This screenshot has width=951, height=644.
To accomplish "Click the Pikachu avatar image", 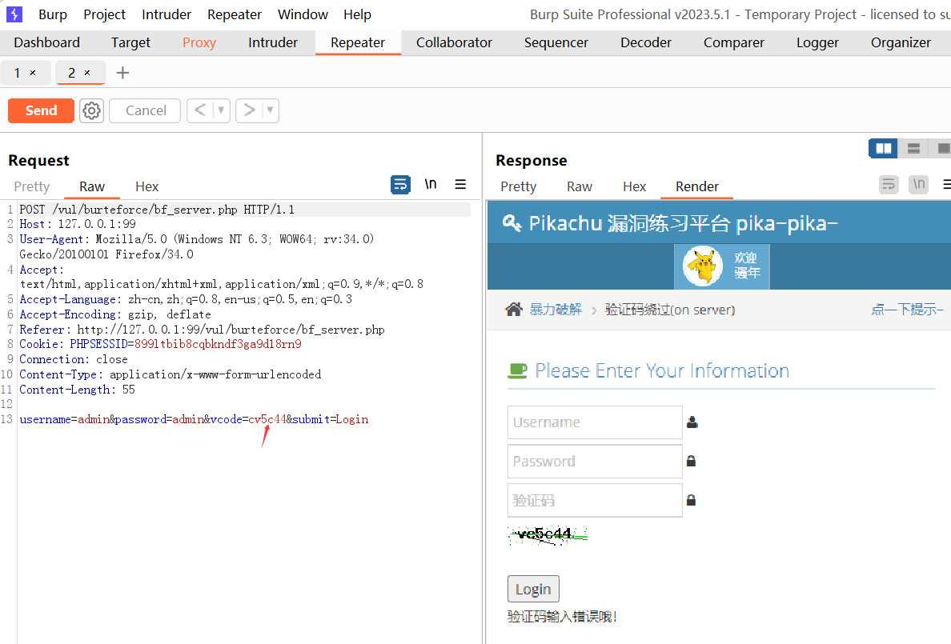I will click(703, 266).
